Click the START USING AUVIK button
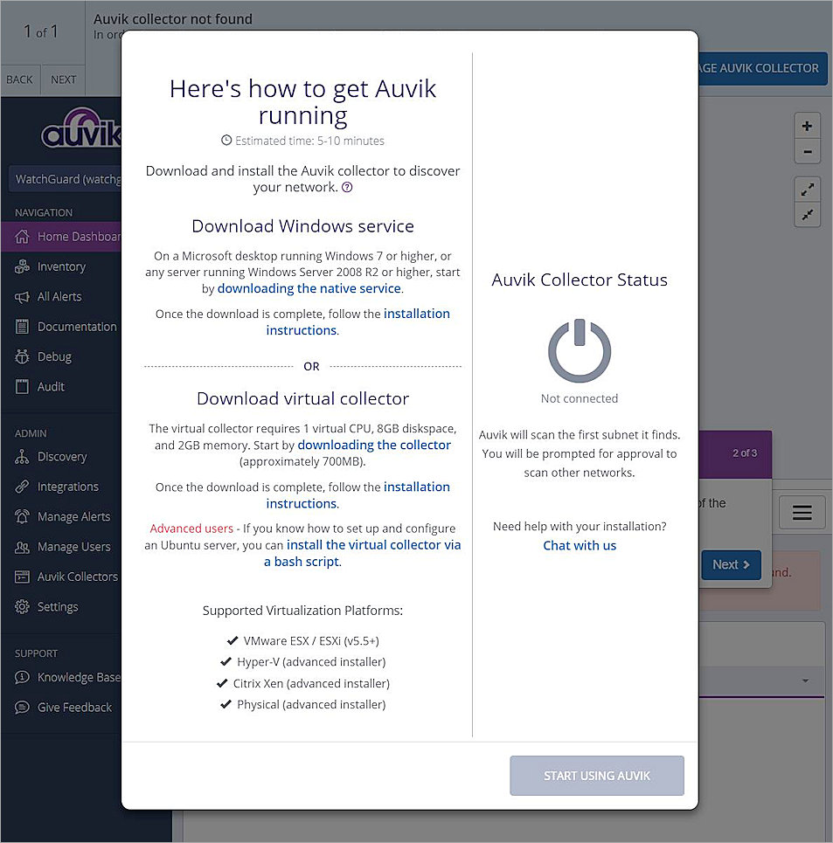The image size is (833, 843). 597,775
